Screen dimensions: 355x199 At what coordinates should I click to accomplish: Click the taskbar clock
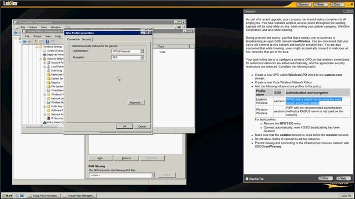pyautogui.click(x=346, y=196)
